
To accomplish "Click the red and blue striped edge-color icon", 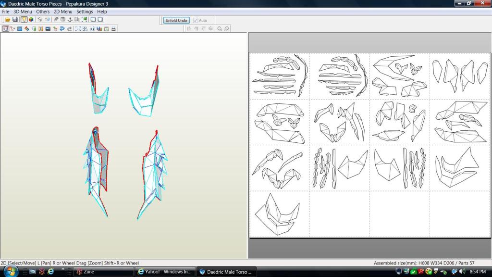I will [27, 28].
